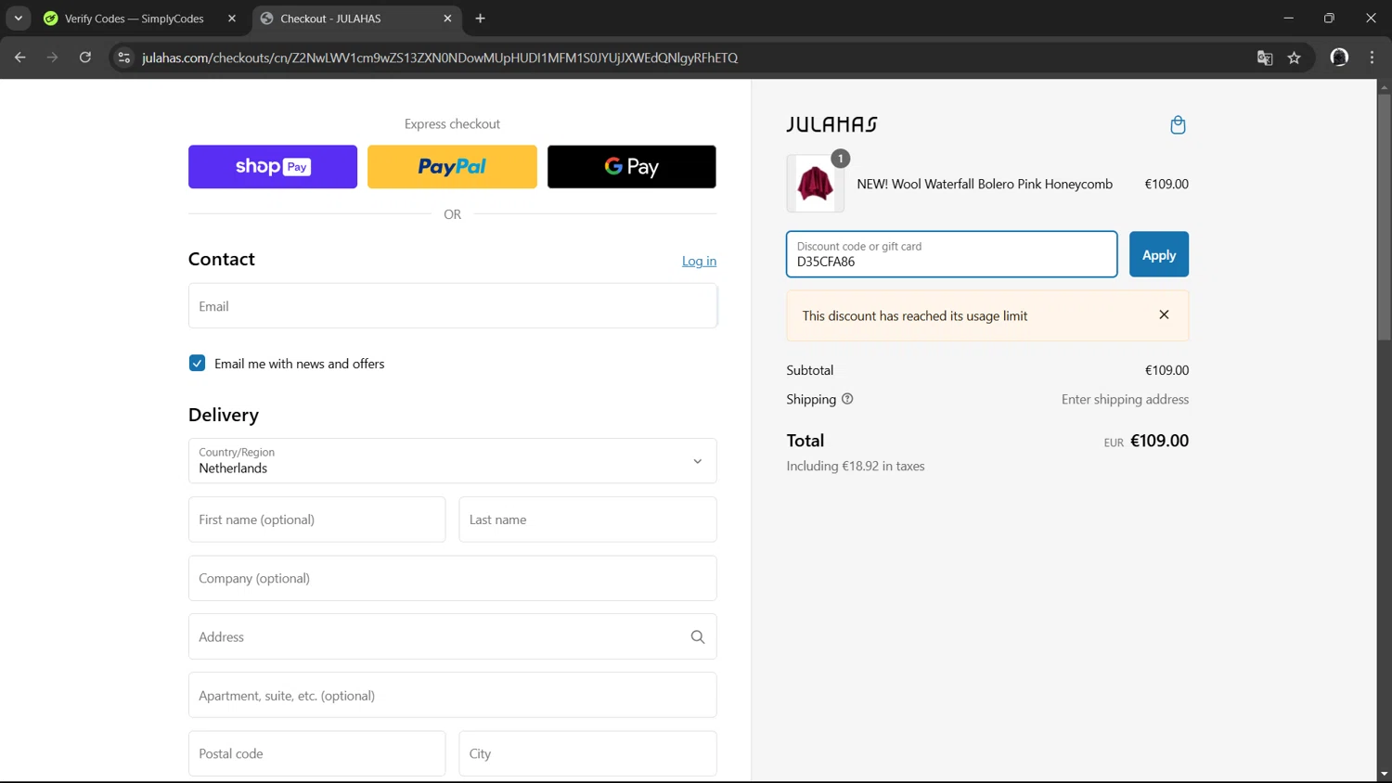Click the Log in link
1392x783 pixels.
699,261
